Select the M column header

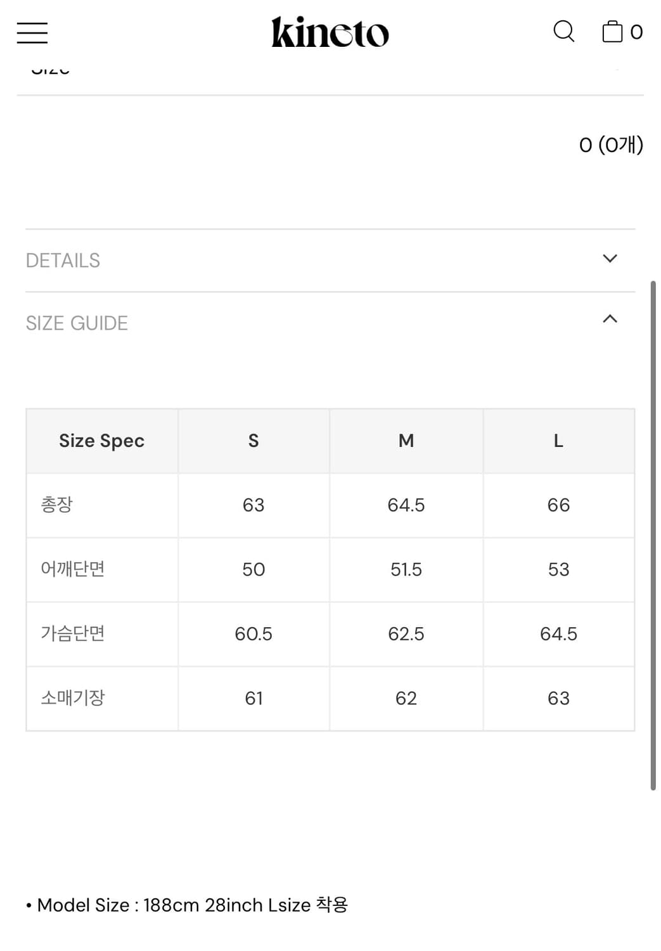click(x=406, y=441)
